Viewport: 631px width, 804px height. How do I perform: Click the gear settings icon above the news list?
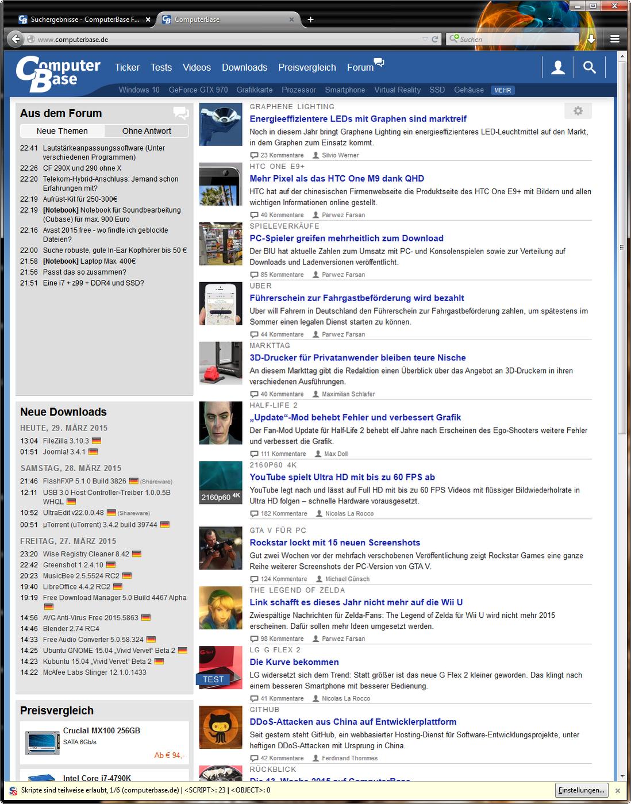pyautogui.click(x=578, y=110)
